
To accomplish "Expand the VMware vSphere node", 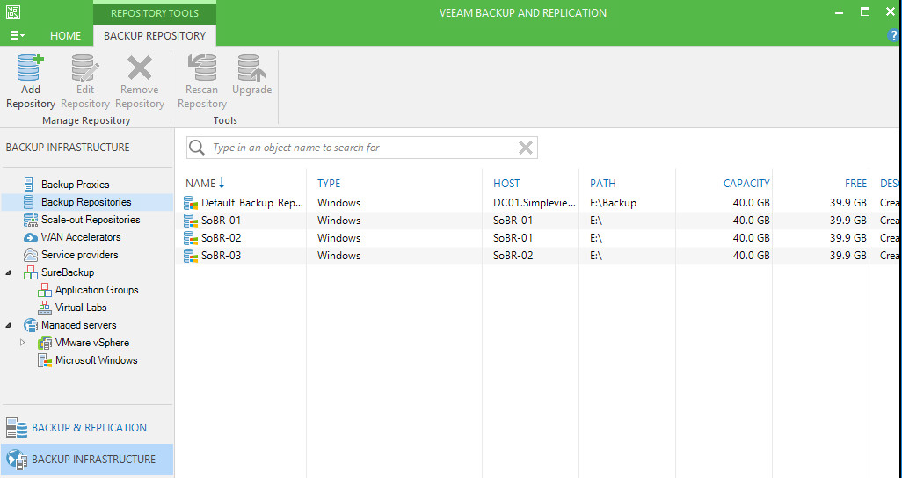I will point(23,343).
